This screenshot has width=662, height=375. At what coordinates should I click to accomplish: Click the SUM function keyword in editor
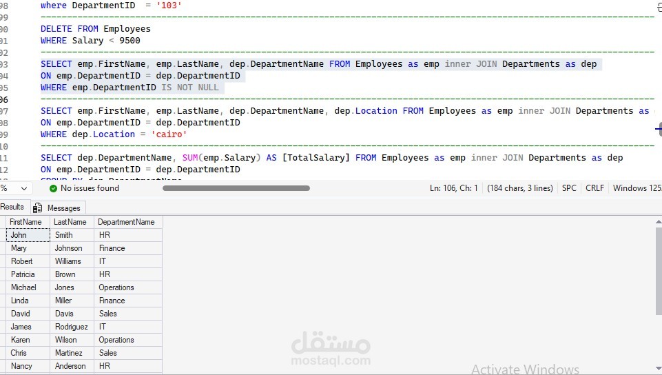point(190,158)
